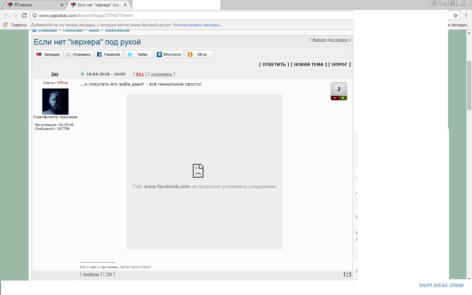Open the site information icon
The width and height of the screenshot is (472, 295).
click(34, 15)
